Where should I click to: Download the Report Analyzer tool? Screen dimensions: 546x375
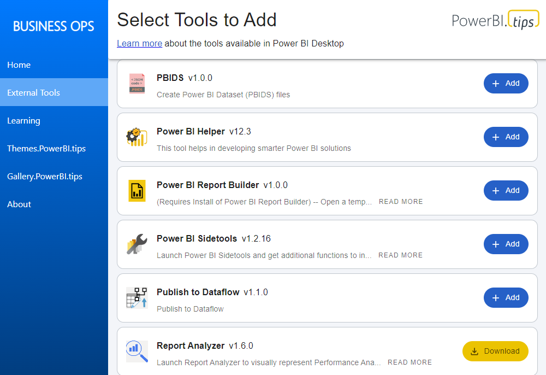tap(495, 351)
